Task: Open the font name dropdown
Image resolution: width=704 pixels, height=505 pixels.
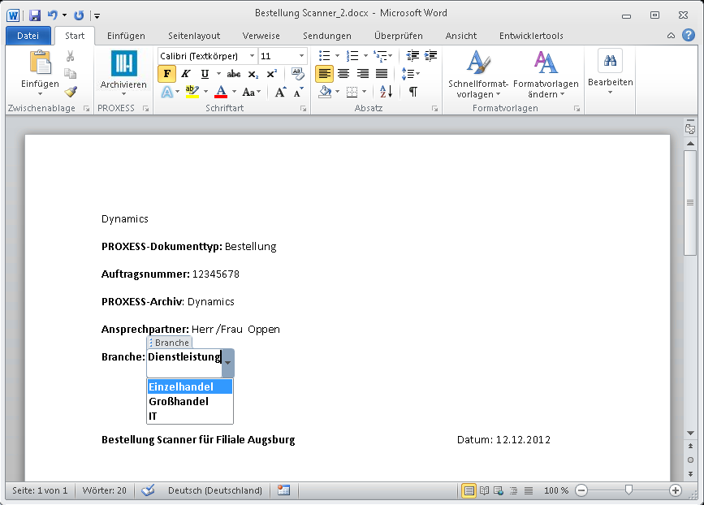Action: pos(252,56)
